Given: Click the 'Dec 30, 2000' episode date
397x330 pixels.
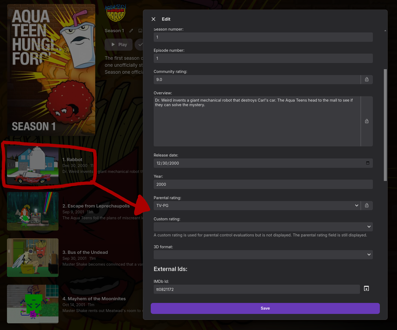Looking at the screenshot, I should pos(75,166).
